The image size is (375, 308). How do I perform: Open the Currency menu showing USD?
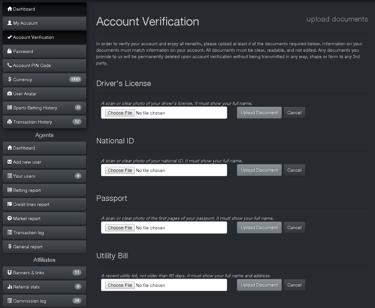coord(44,80)
